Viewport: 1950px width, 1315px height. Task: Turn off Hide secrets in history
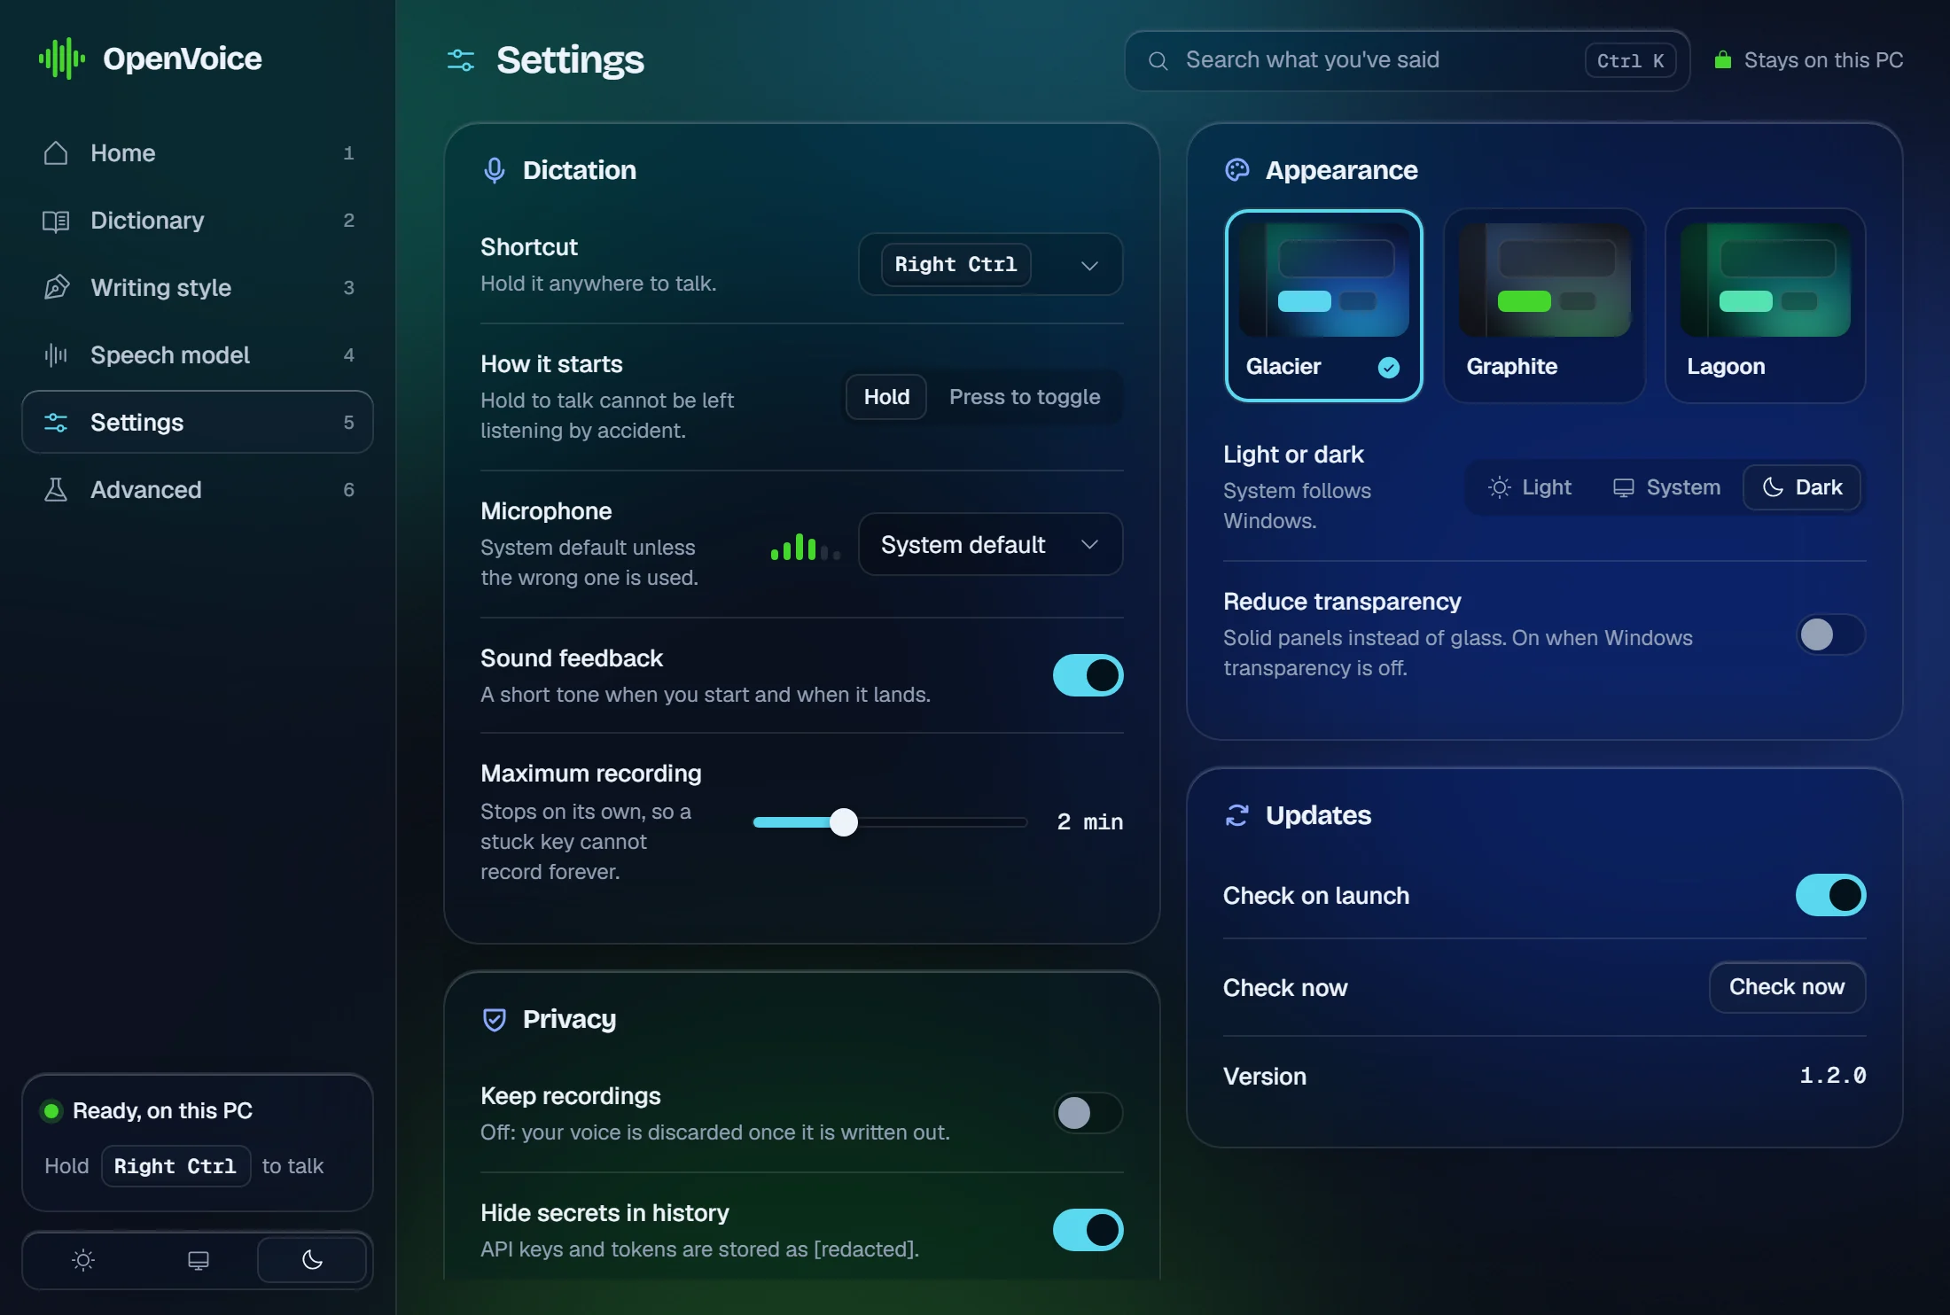[x=1088, y=1230]
